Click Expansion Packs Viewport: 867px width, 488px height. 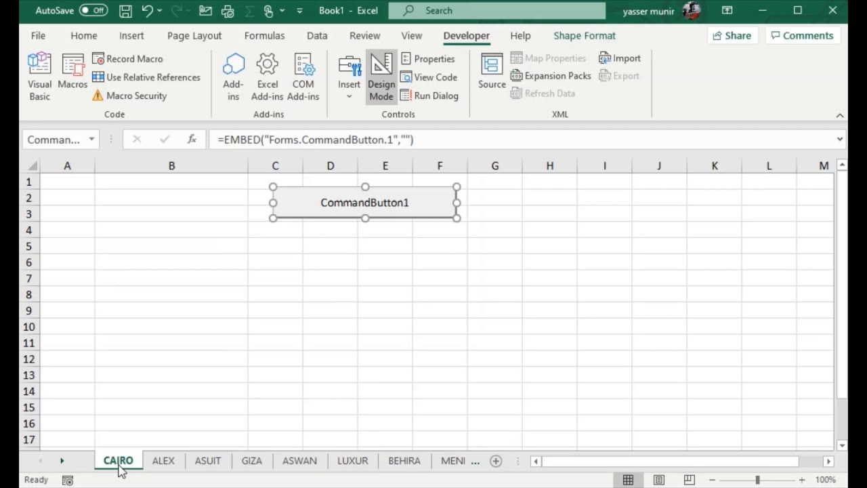pos(551,76)
